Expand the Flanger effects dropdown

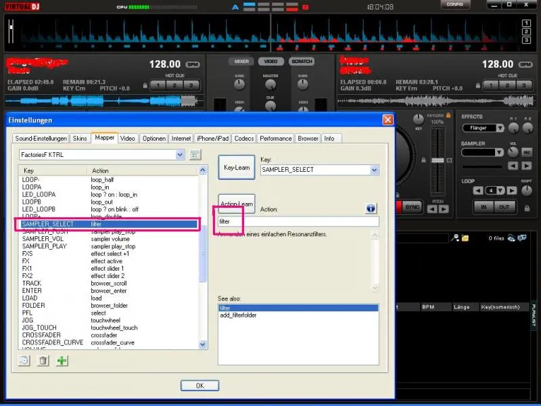[500, 128]
